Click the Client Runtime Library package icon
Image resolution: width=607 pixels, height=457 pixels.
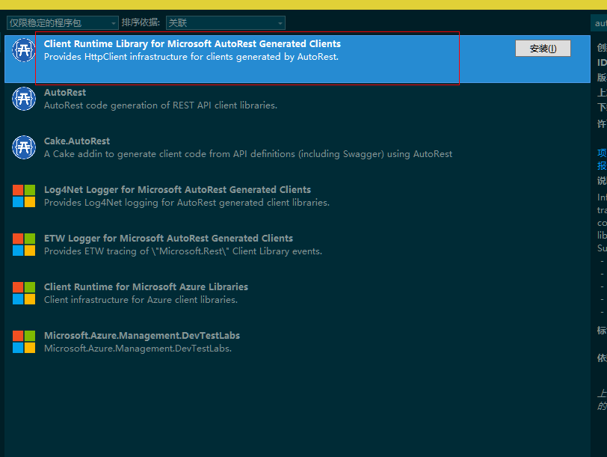[24, 50]
